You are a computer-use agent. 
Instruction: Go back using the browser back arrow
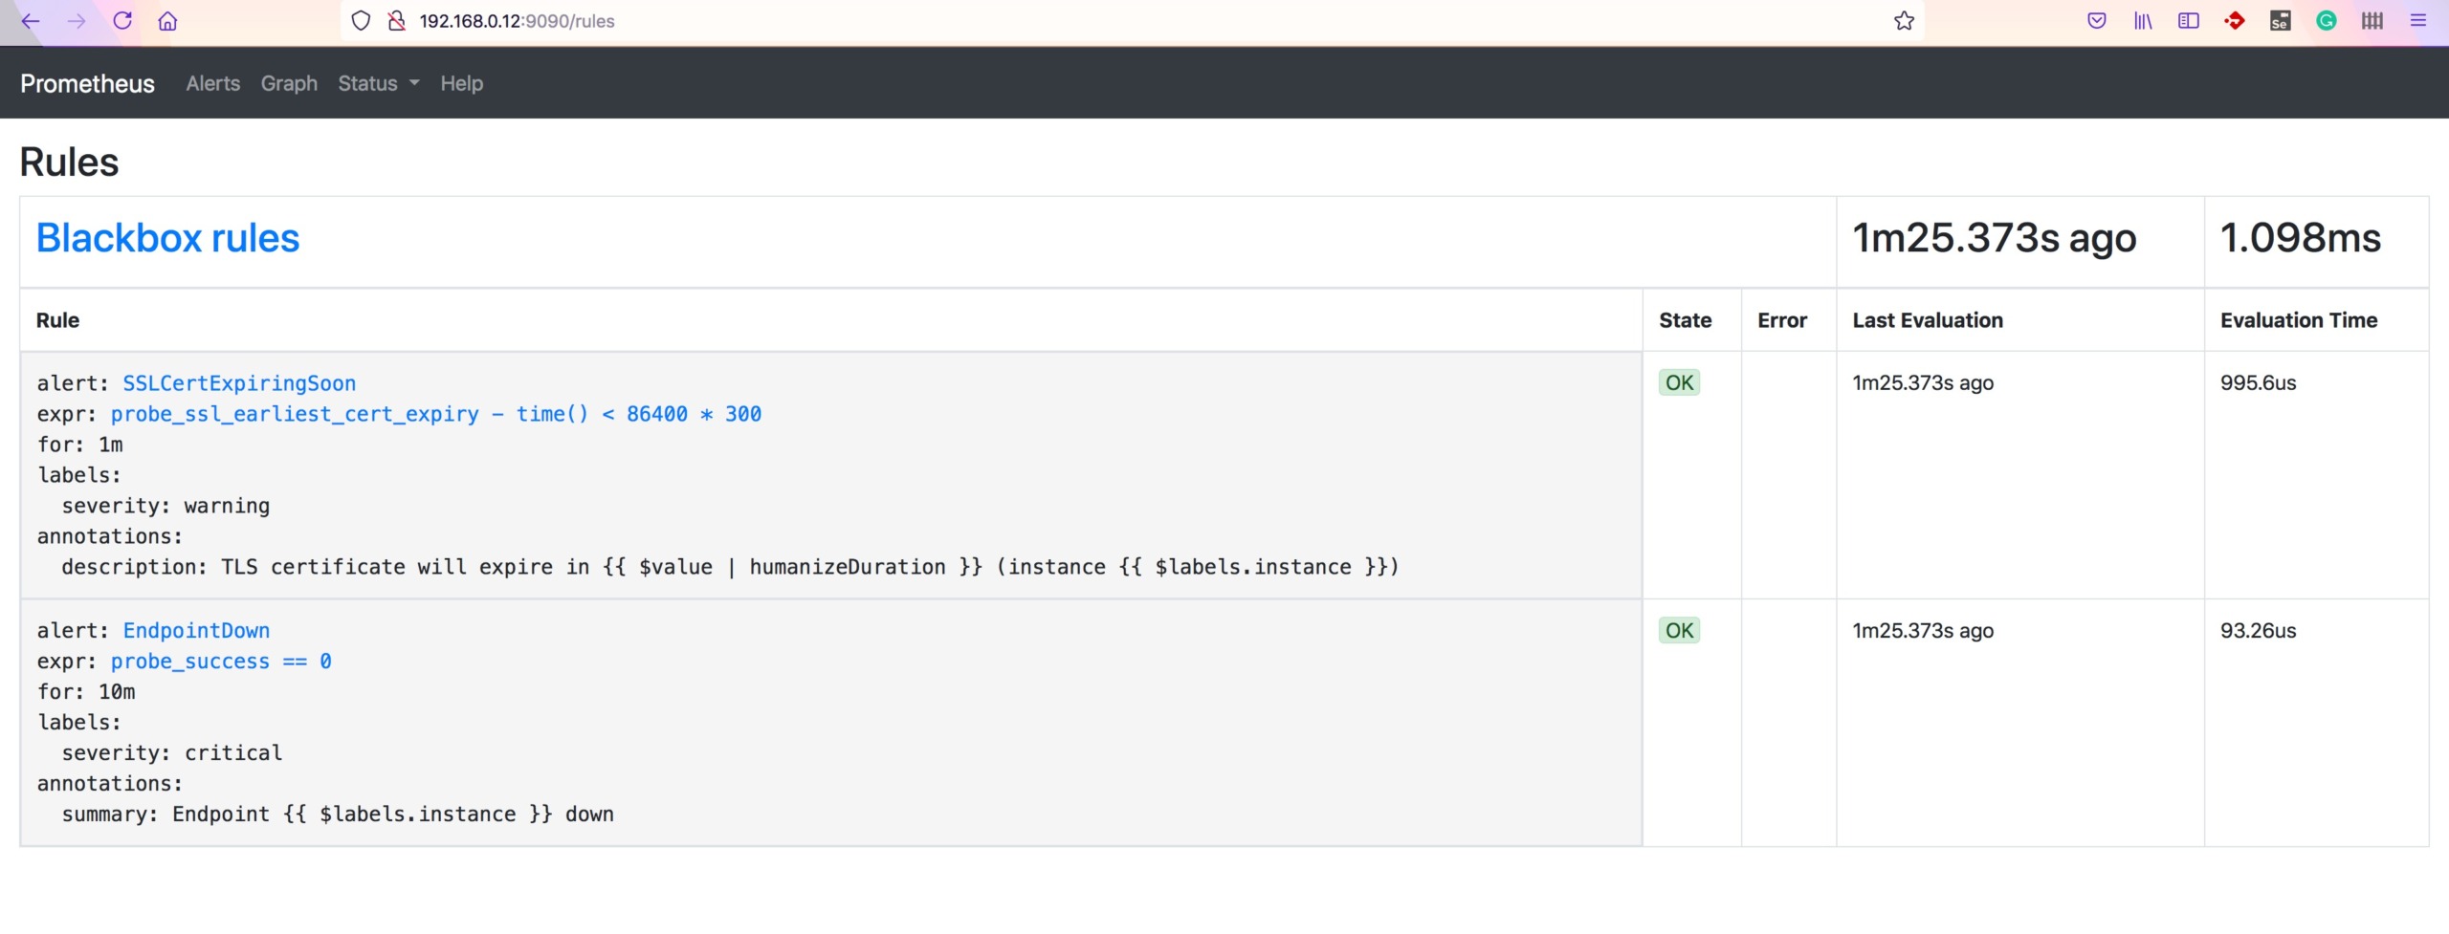pyautogui.click(x=31, y=21)
